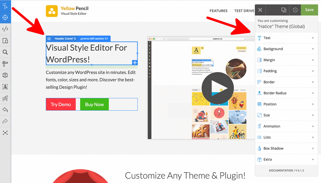Open the TEST DRIVE nav item
The image size is (321, 183).
point(244,11)
